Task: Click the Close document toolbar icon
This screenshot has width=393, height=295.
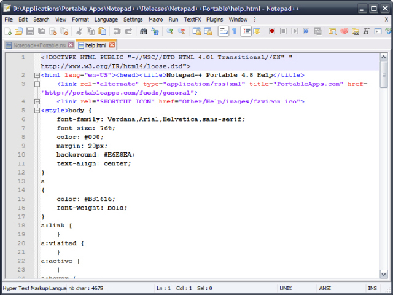Action: [x=53, y=31]
